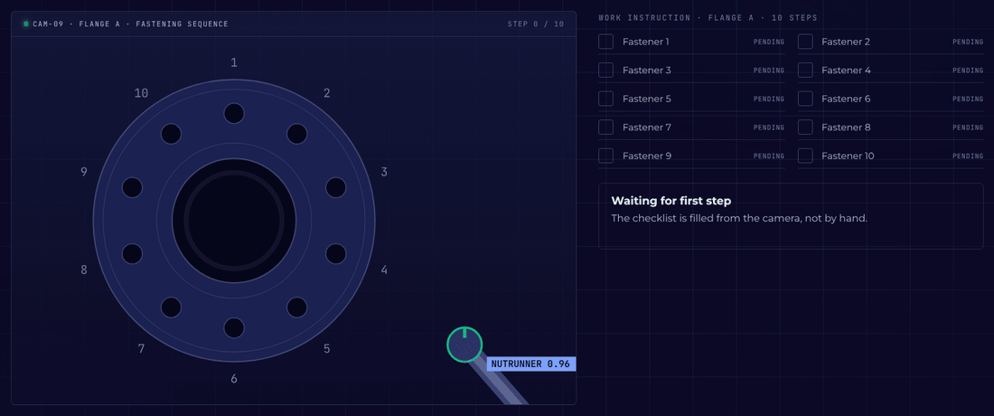
Task: Tick the Fastener 2 checkbox
Action: [805, 42]
